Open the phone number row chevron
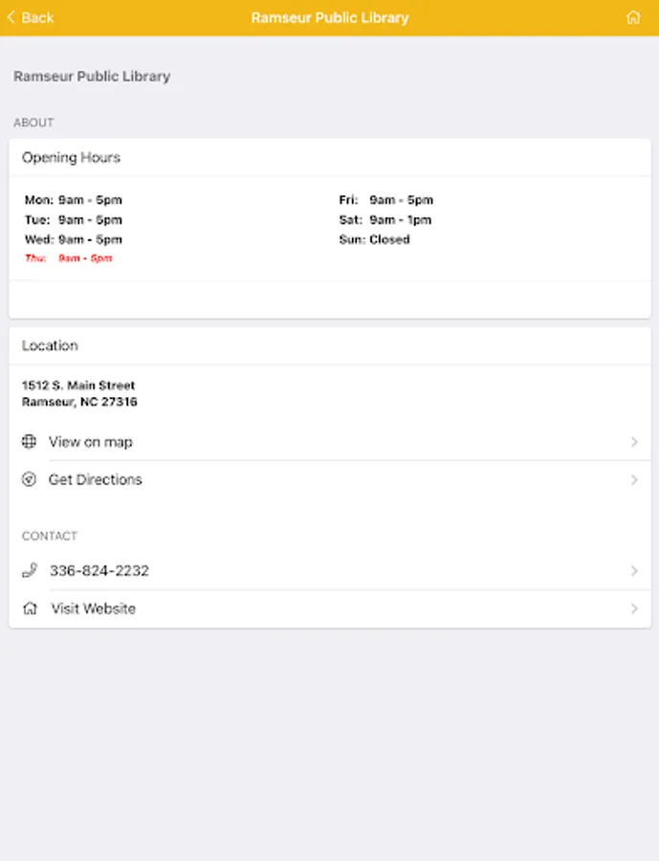This screenshot has height=861, width=659. [x=634, y=570]
